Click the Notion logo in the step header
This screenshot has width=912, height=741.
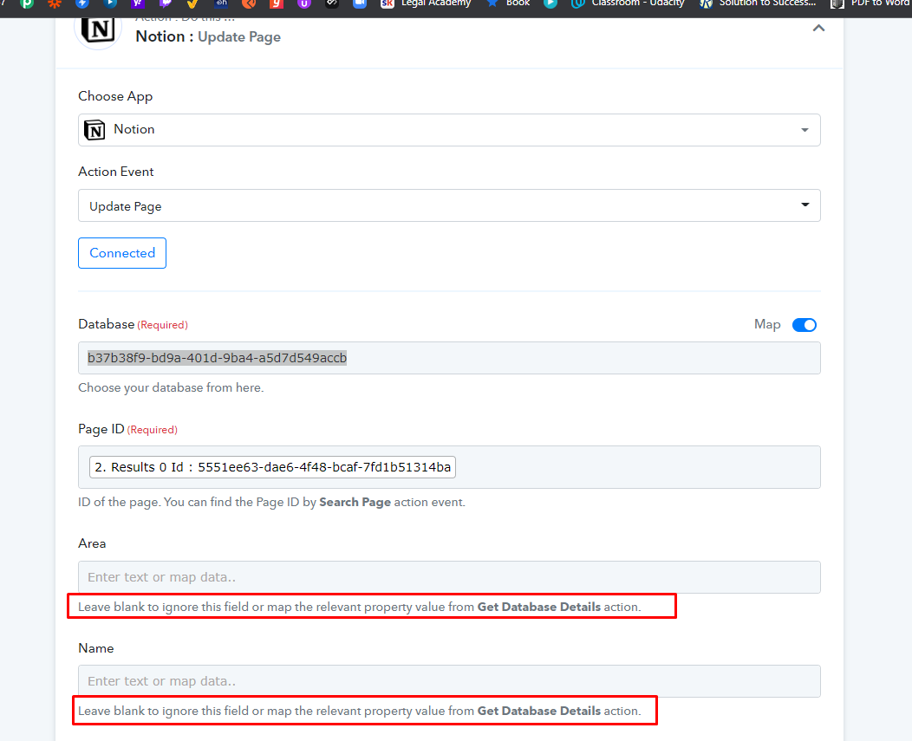[x=98, y=30]
